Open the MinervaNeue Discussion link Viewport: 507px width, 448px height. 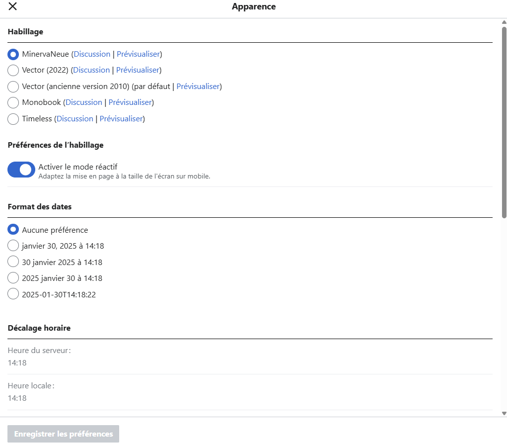[92, 54]
